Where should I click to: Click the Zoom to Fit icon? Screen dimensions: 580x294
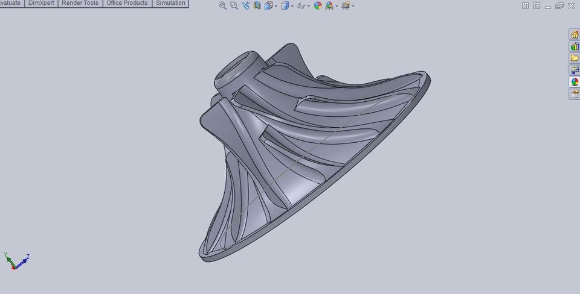[222, 5]
